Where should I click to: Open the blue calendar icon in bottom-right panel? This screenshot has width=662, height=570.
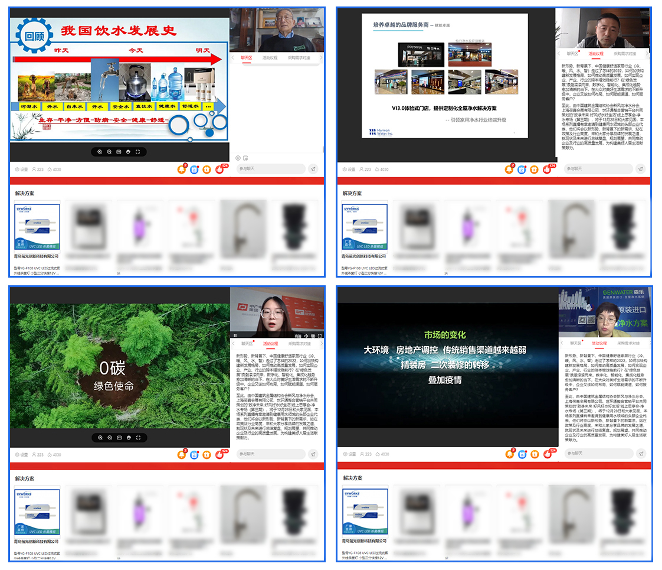pyautogui.click(x=522, y=455)
